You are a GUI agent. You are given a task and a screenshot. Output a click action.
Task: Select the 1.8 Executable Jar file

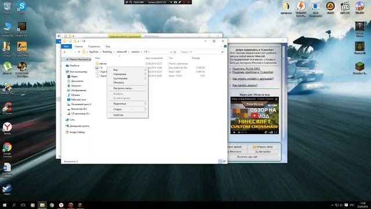click(99, 67)
